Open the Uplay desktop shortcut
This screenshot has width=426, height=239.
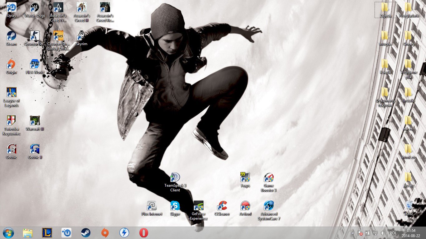[12, 10]
